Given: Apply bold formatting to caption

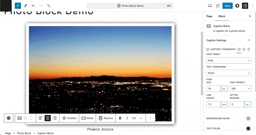Looking at the screenshot, I should tap(120, 118).
